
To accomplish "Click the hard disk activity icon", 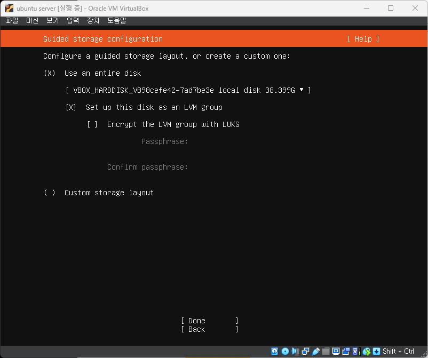I will tap(275, 351).
